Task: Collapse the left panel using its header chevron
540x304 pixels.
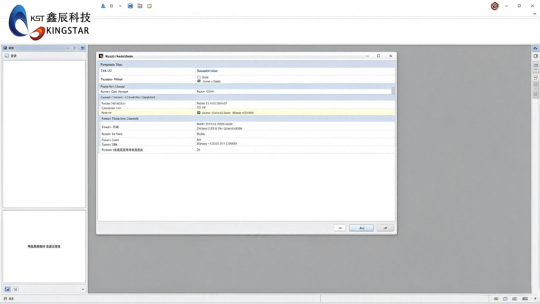Action: pyautogui.click(x=68, y=48)
